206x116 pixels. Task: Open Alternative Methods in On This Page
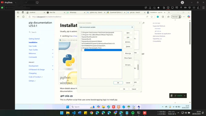pyautogui.click(x=159, y=36)
